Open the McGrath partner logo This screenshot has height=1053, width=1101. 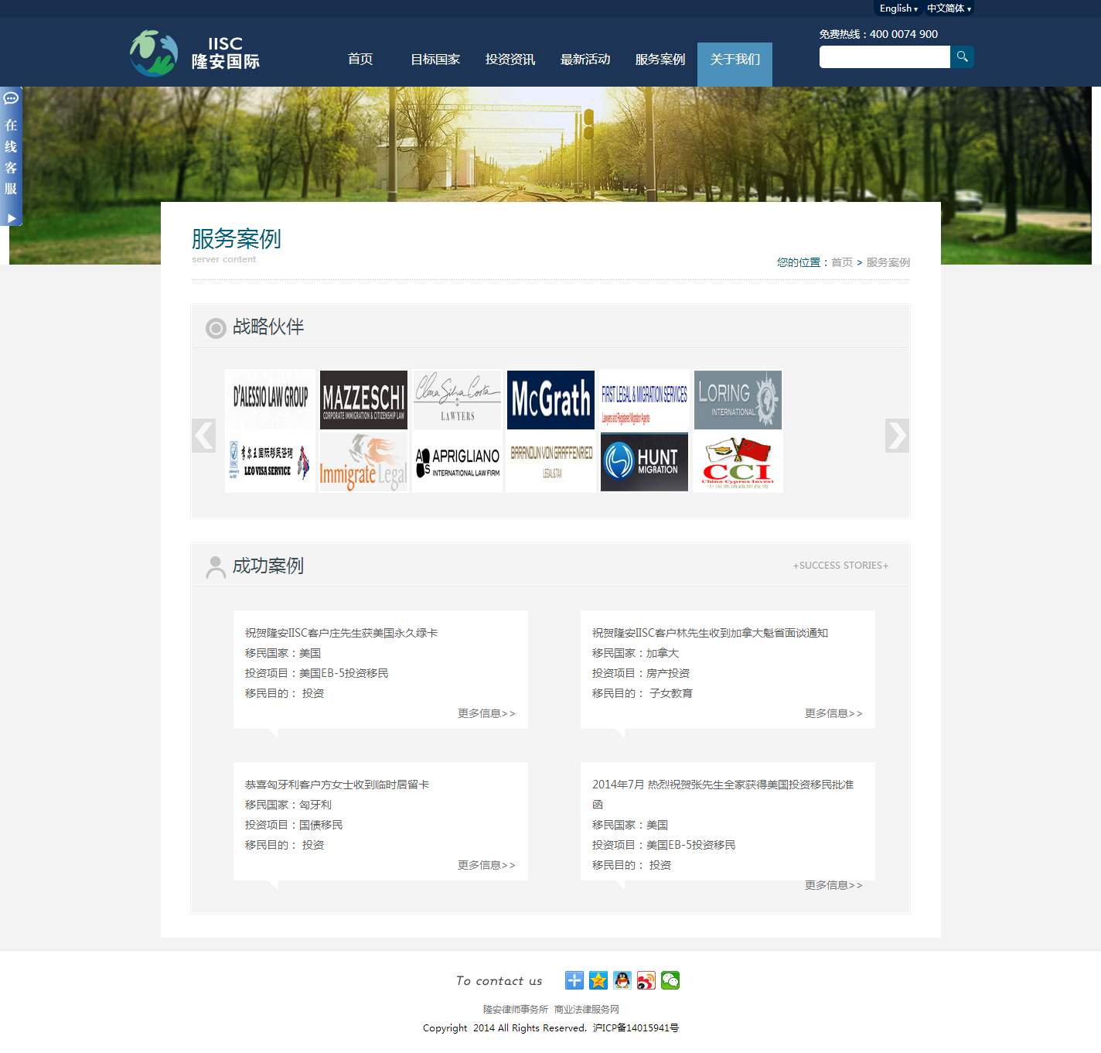tap(550, 399)
